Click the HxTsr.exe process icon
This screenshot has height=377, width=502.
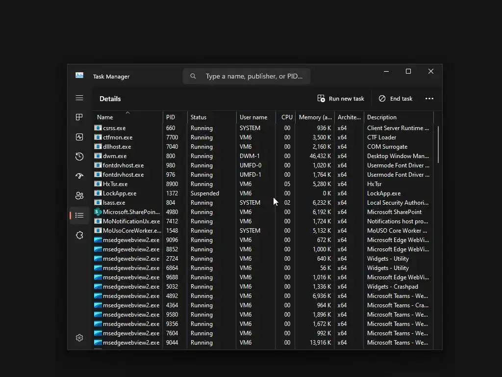coord(98,184)
